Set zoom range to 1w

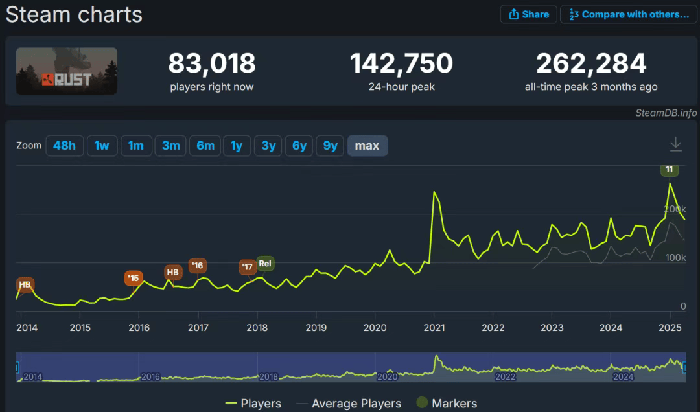(102, 146)
